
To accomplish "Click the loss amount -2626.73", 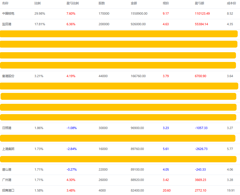I will click(201, 149).
